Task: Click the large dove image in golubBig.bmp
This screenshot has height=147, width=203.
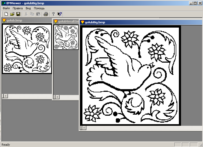Action: (x=131, y=76)
